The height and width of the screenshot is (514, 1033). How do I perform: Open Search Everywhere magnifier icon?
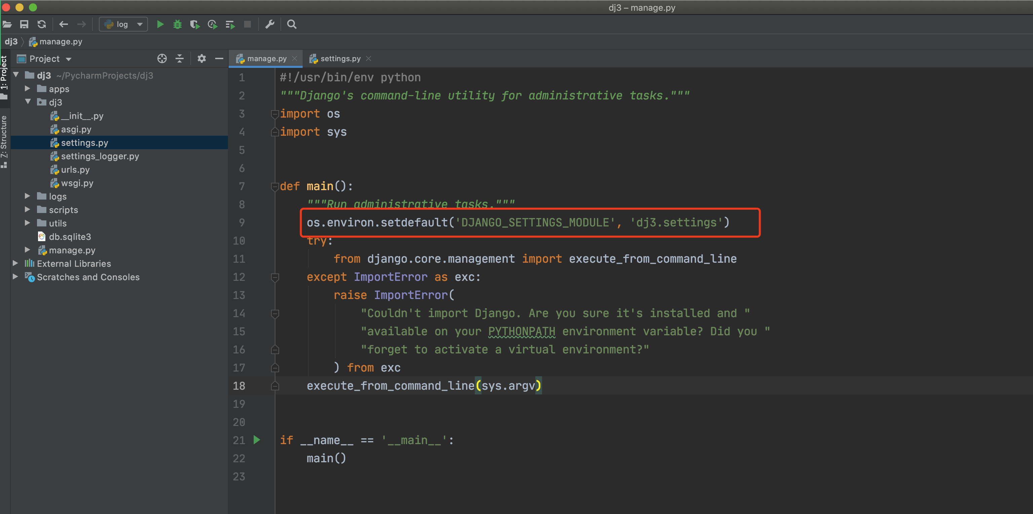click(x=292, y=25)
